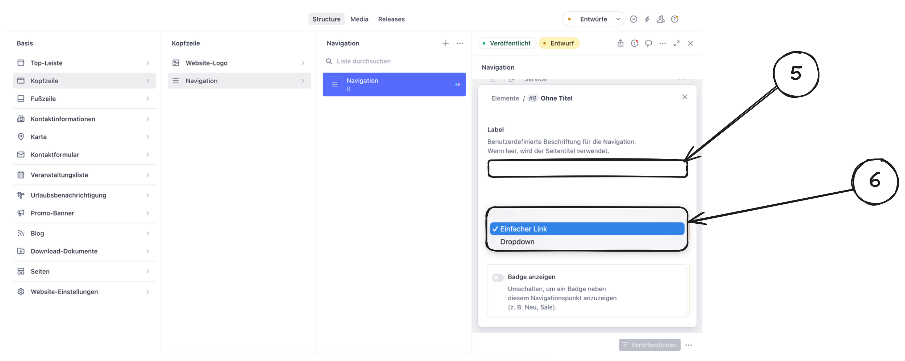Image resolution: width=905 pixels, height=361 pixels.
Task: Expand the Website-Logo chevron arrow
Action: [x=303, y=63]
